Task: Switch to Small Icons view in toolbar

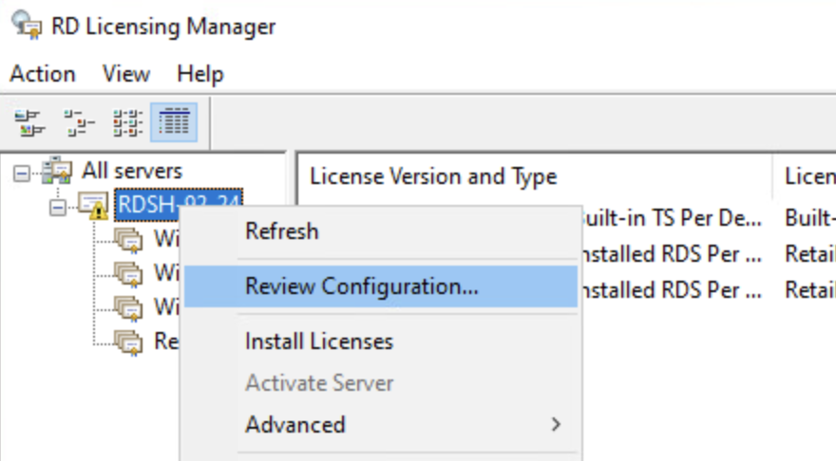Action: point(79,122)
